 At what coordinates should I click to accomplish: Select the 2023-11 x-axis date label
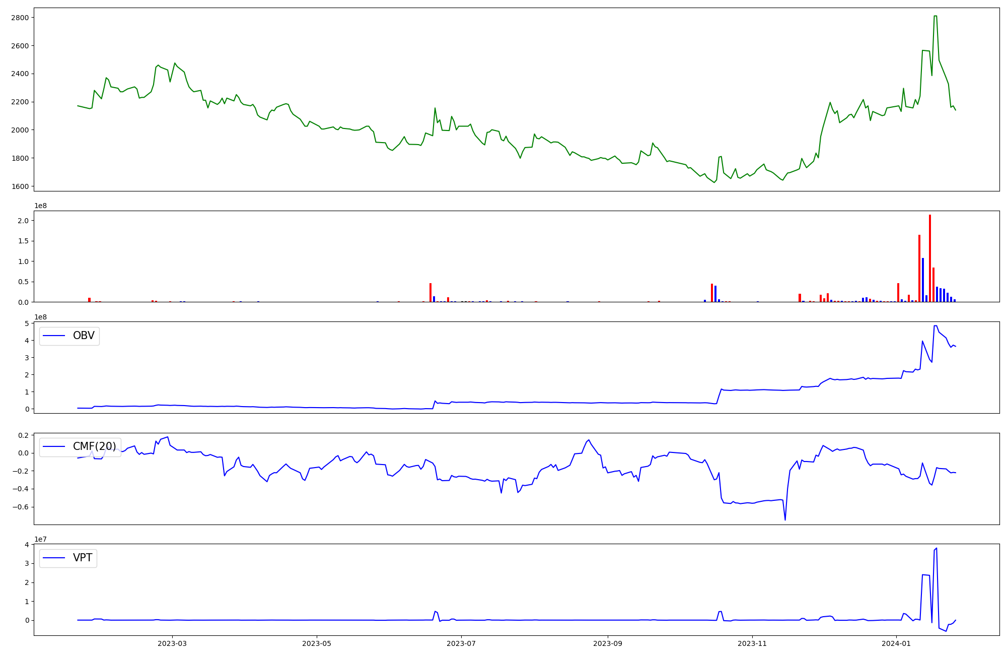(752, 643)
